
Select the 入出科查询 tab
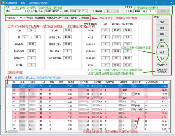pyautogui.click(x=84, y=18)
